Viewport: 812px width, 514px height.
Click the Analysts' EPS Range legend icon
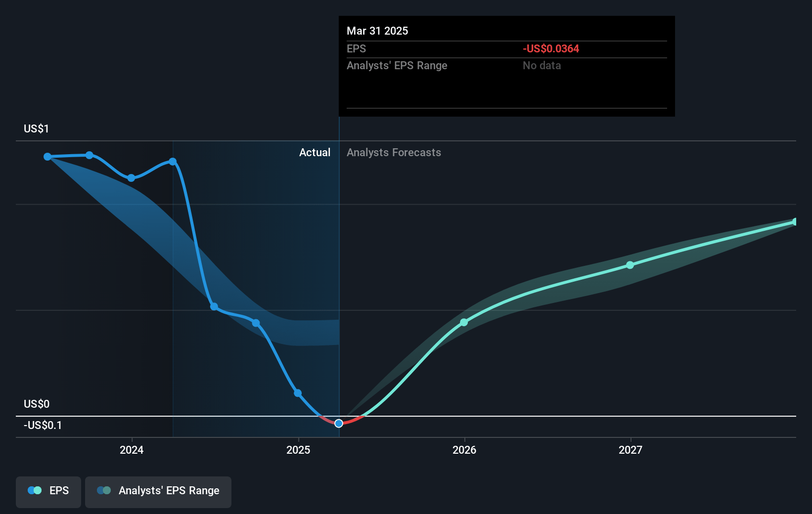104,491
